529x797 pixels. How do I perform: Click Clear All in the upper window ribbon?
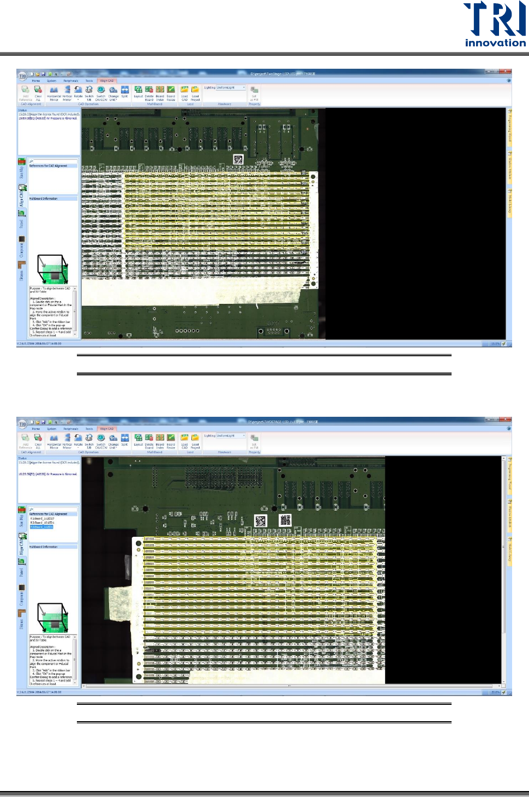click(38, 93)
